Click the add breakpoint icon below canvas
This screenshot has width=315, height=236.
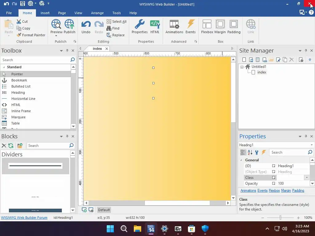tap(84, 210)
